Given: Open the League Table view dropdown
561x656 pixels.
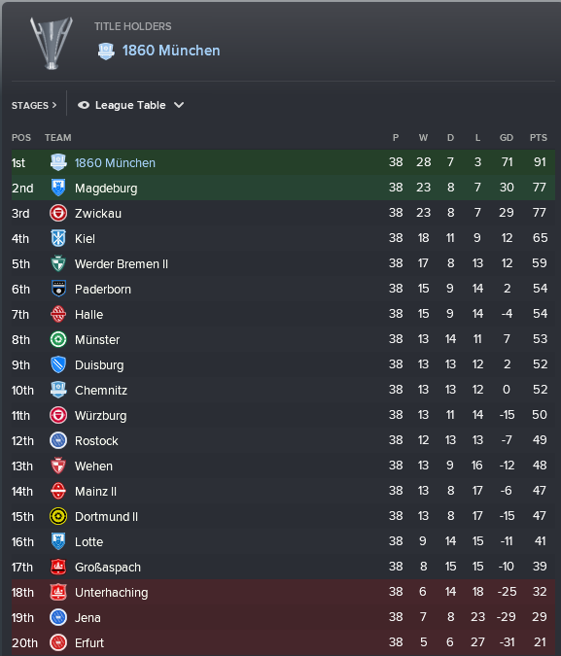Looking at the screenshot, I should (x=130, y=105).
